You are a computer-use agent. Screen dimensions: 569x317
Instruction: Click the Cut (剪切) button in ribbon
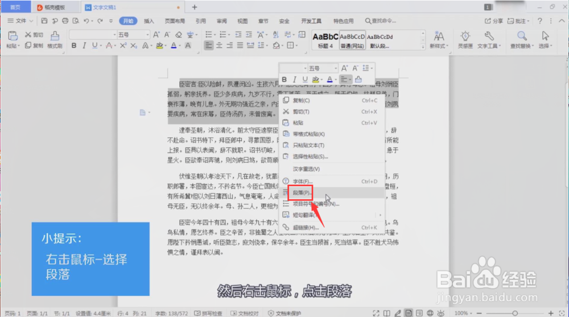[x=34, y=35]
